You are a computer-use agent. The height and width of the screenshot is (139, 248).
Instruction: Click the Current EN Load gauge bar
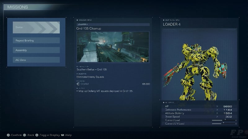click(x=224, y=124)
